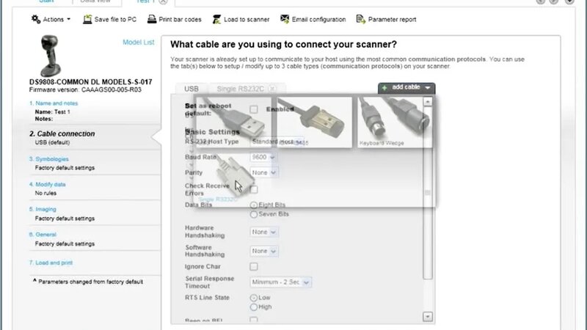Image resolution: width=587 pixels, height=330 pixels.
Task: Switch to the USB cable tab
Action: tap(192, 89)
